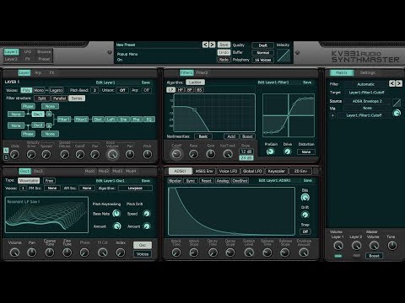Toggle envelope OneShot option
This screenshot has height=303, width=405.
(240, 181)
